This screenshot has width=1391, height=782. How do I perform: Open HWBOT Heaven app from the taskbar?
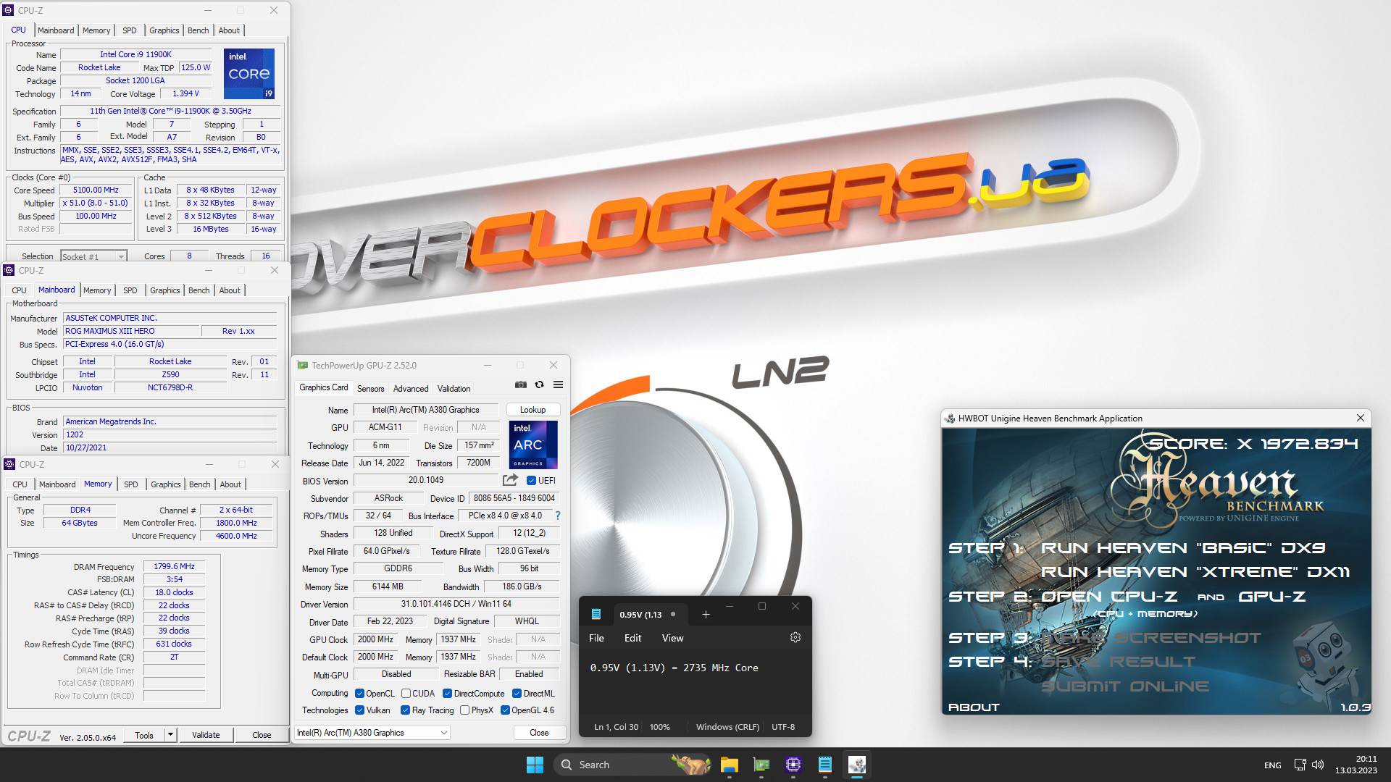(856, 765)
